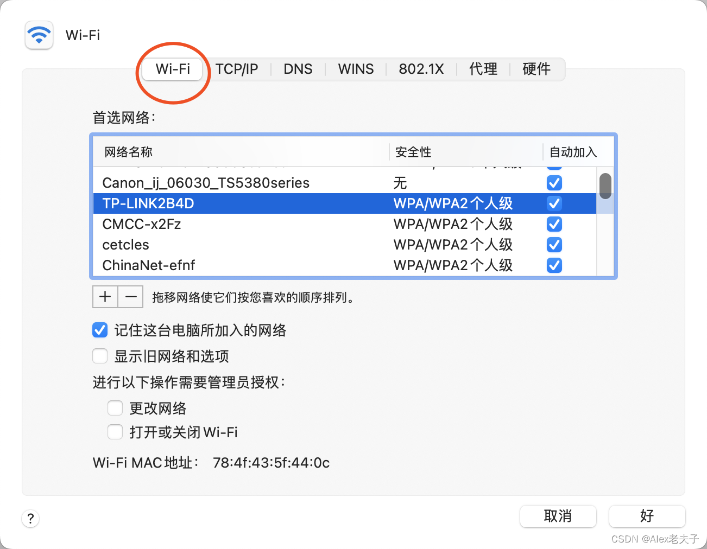Select the cetcles network row
The width and height of the screenshot is (707, 549).
coord(344,245)
